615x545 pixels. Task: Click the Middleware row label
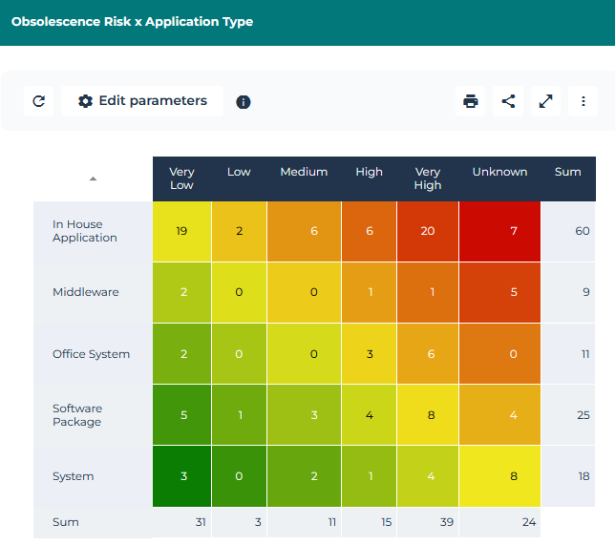[86, 292]
